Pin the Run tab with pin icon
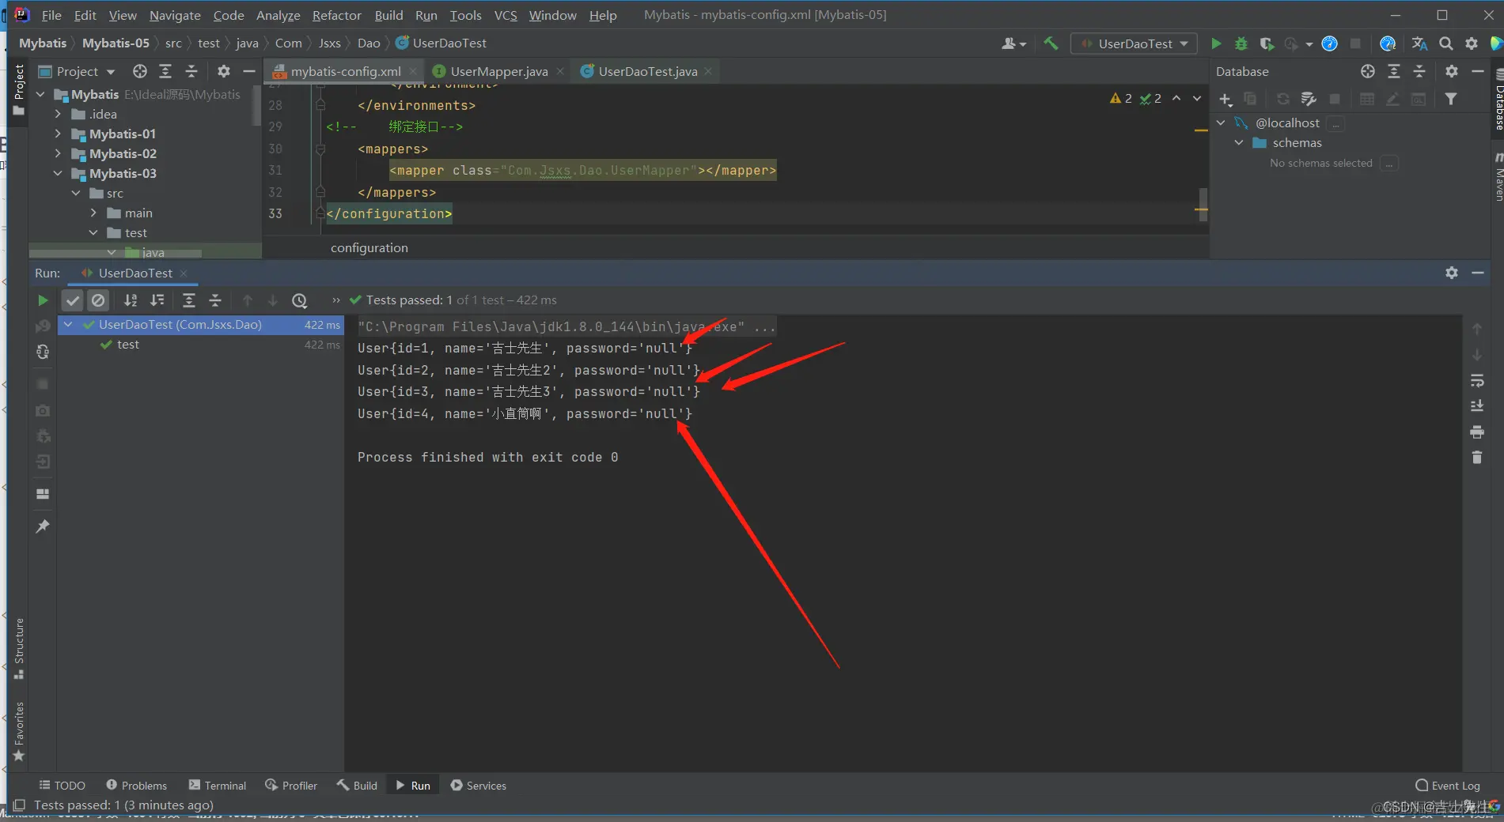 (43, 526)
